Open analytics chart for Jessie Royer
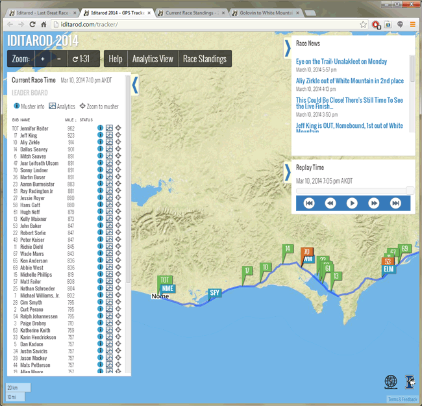The height and width of the screenshot is (406, 422). tap(109, 197)
